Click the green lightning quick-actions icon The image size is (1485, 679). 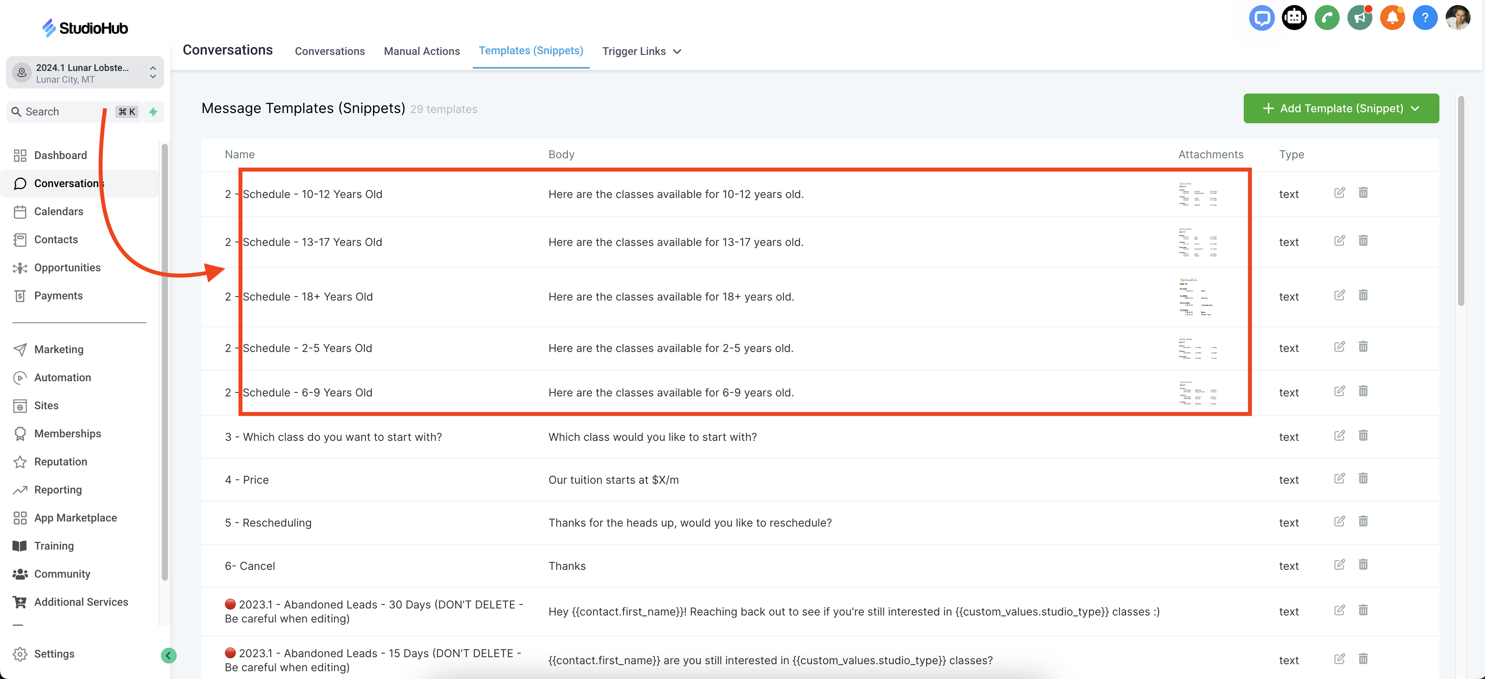click(x=153, y=112)
